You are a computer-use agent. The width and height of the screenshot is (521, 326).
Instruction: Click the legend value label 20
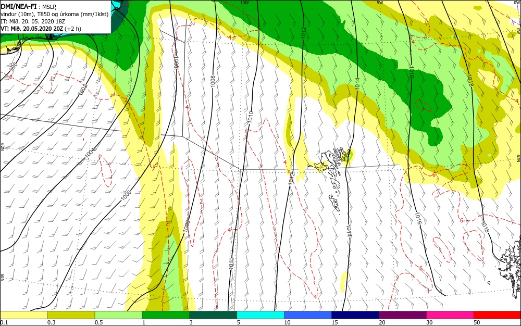pyautogui.click(x=382, y=322)
